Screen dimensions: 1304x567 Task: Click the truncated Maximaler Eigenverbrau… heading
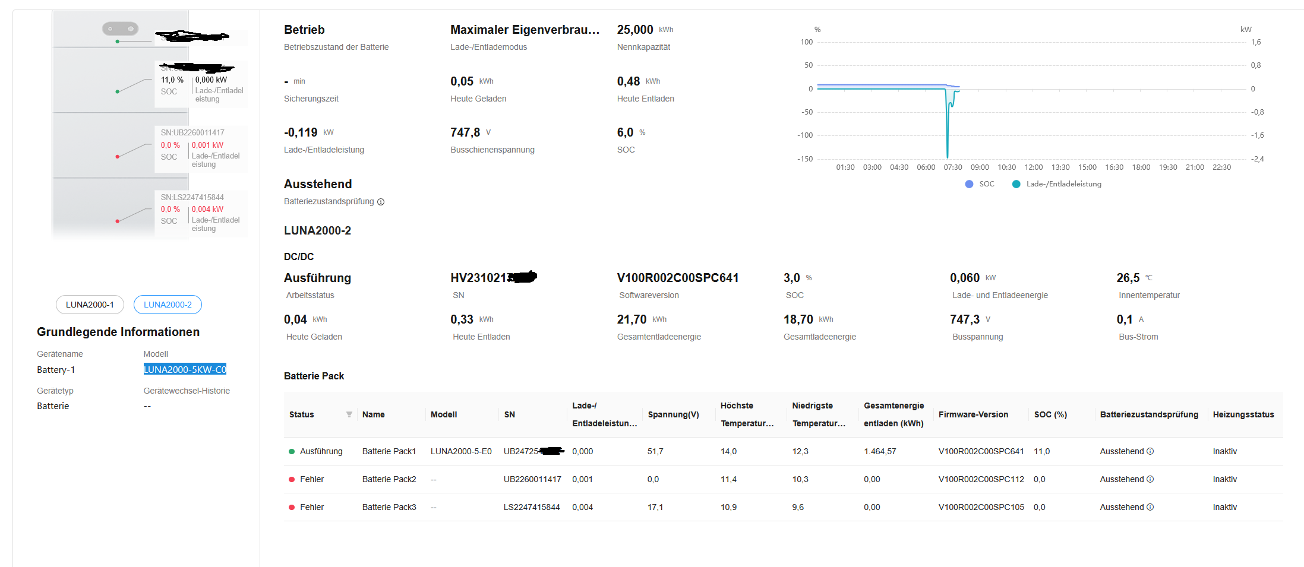[525, 30]
